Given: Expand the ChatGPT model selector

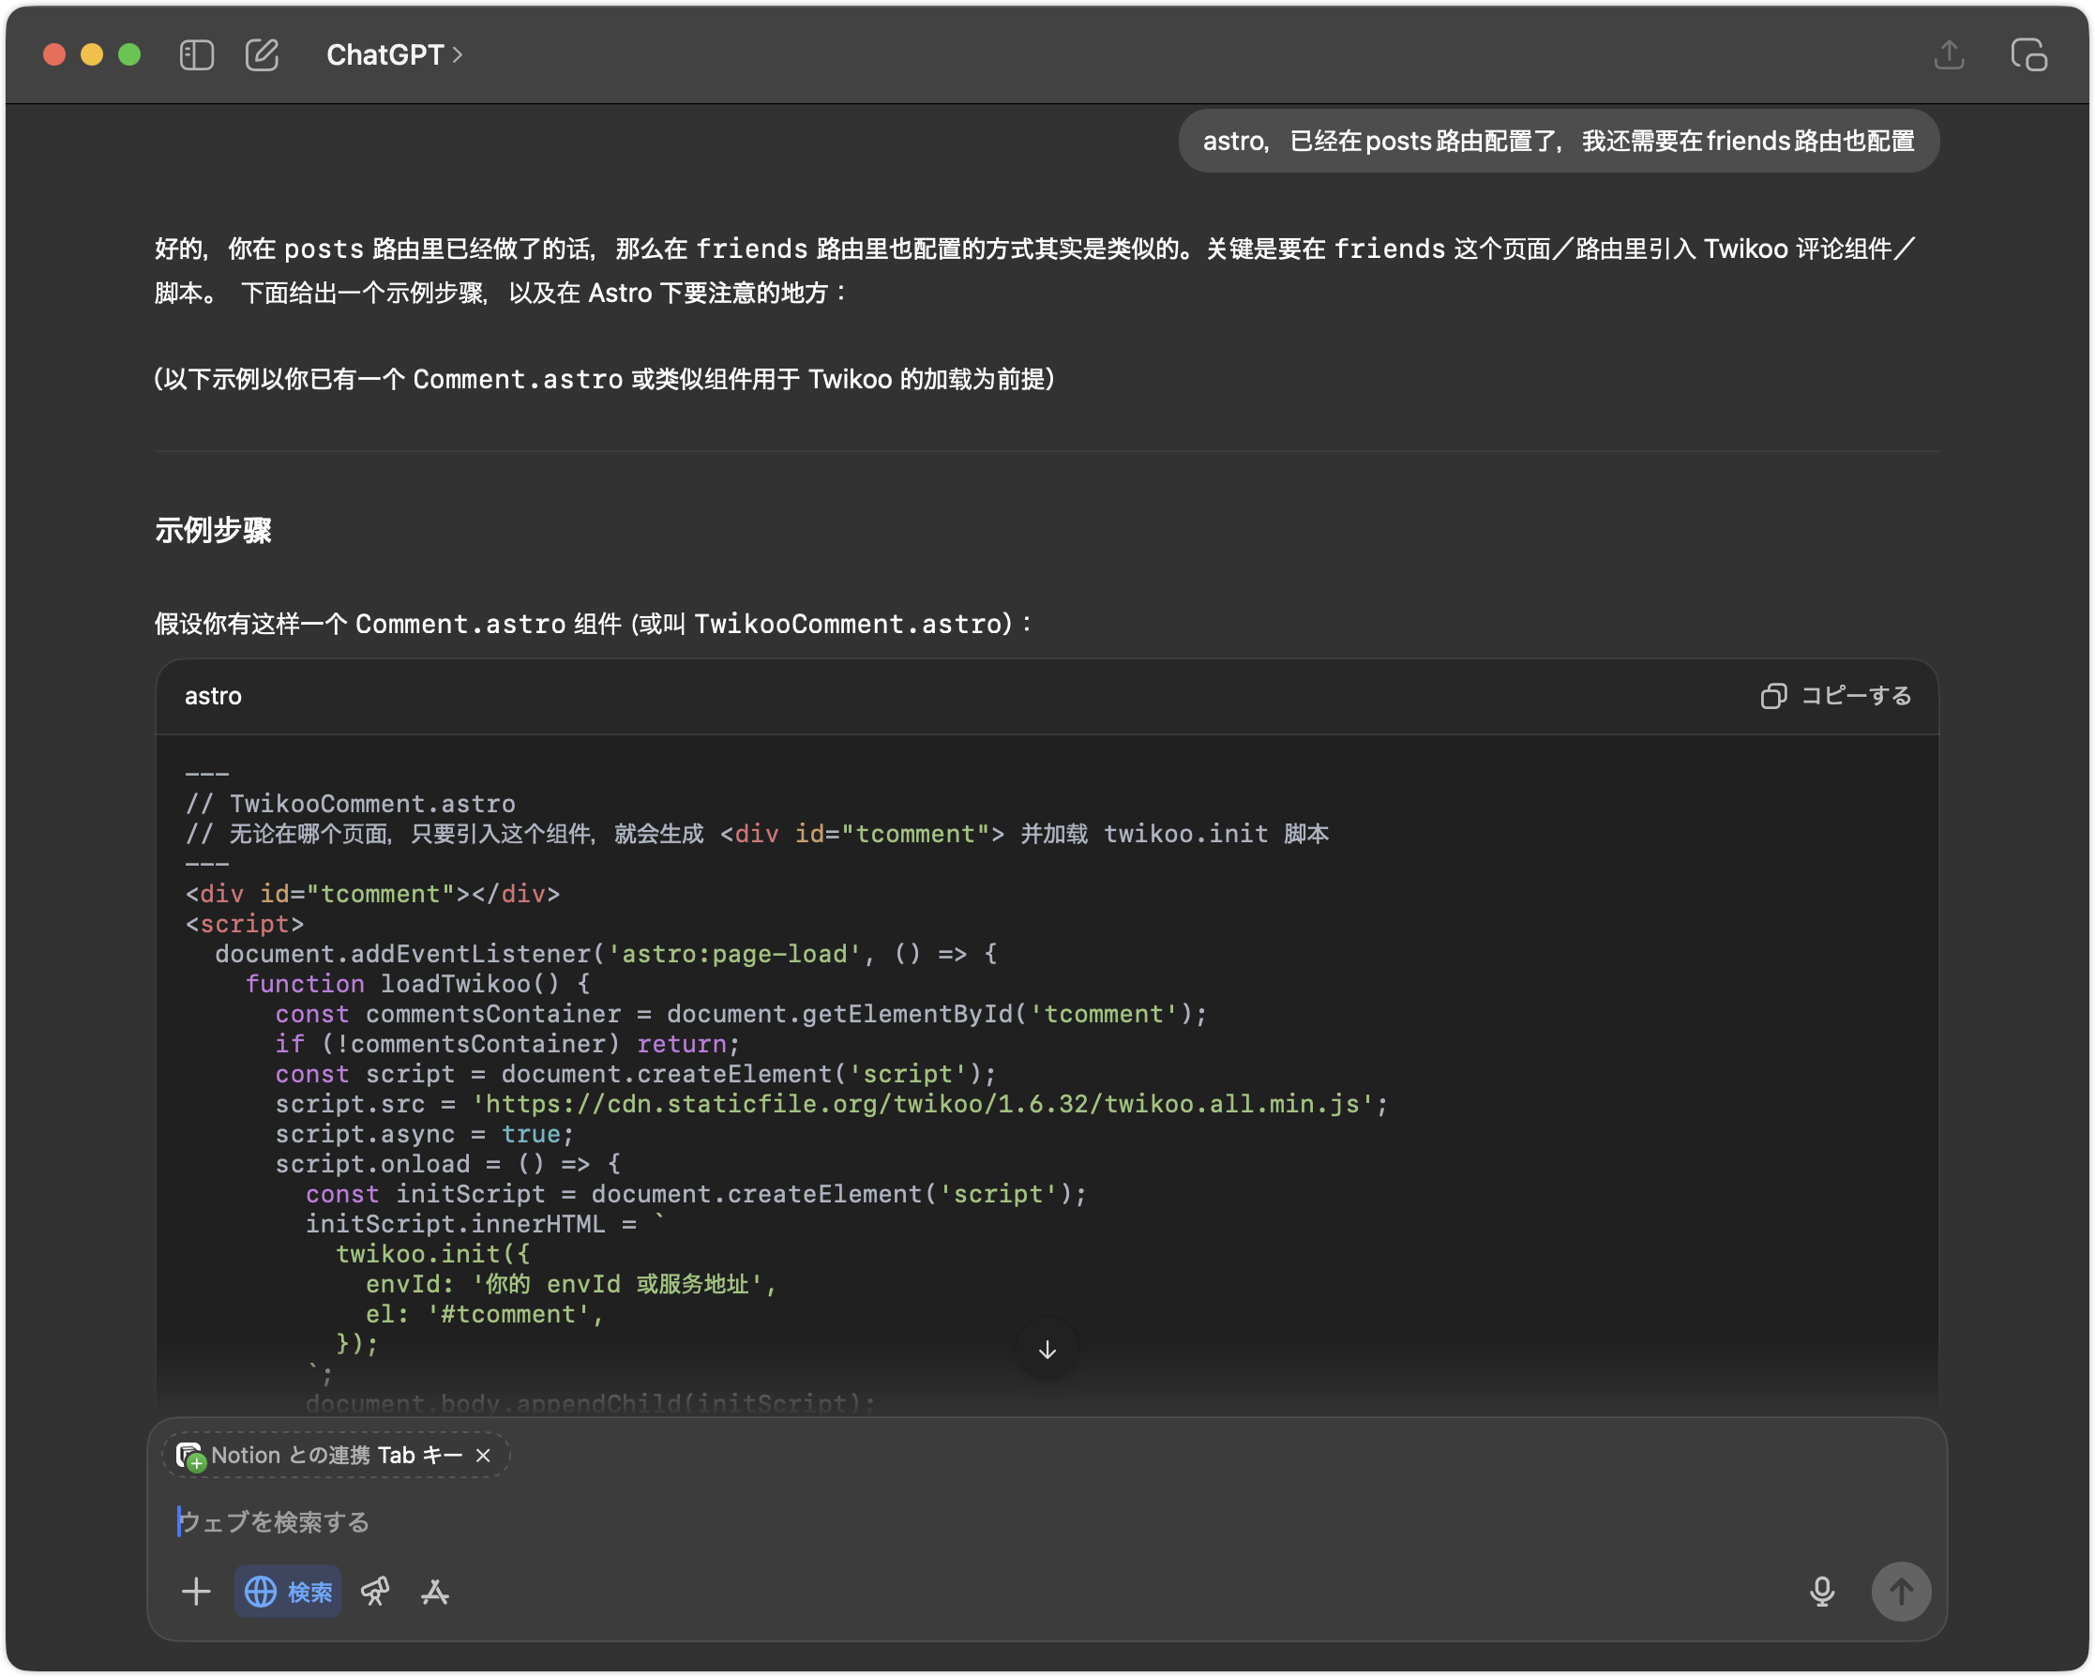Looking at the screenshot, I should click(394, 55).
